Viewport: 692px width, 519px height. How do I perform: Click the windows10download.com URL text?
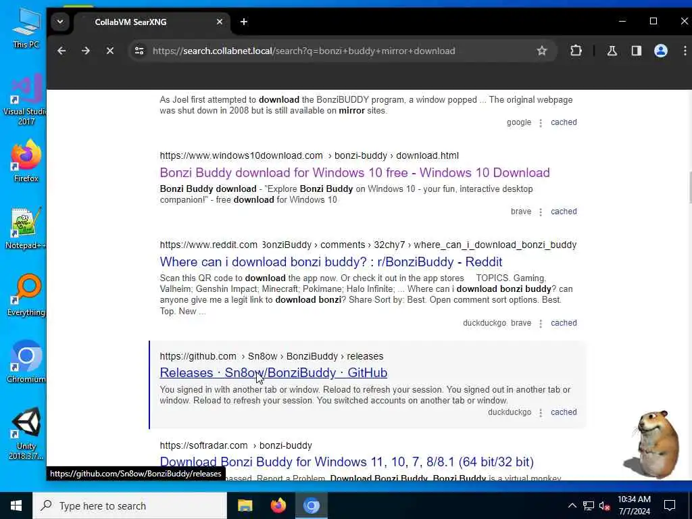pos(309,156)
